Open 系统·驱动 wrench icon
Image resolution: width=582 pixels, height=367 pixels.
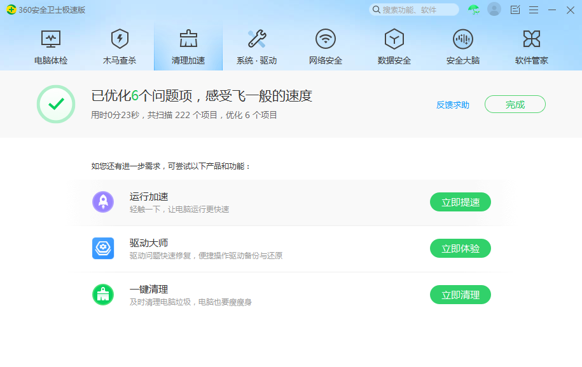(257, 39)
